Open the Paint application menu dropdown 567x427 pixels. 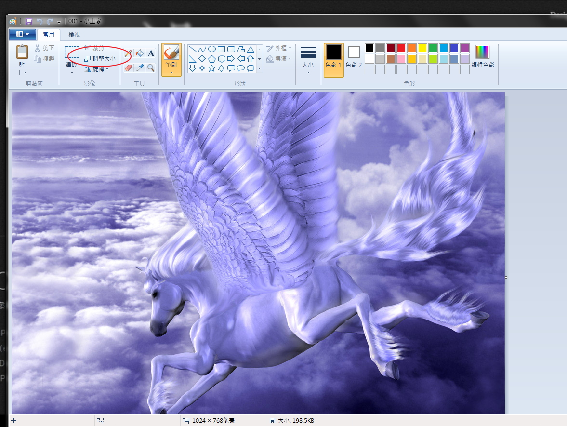[22, 34]
